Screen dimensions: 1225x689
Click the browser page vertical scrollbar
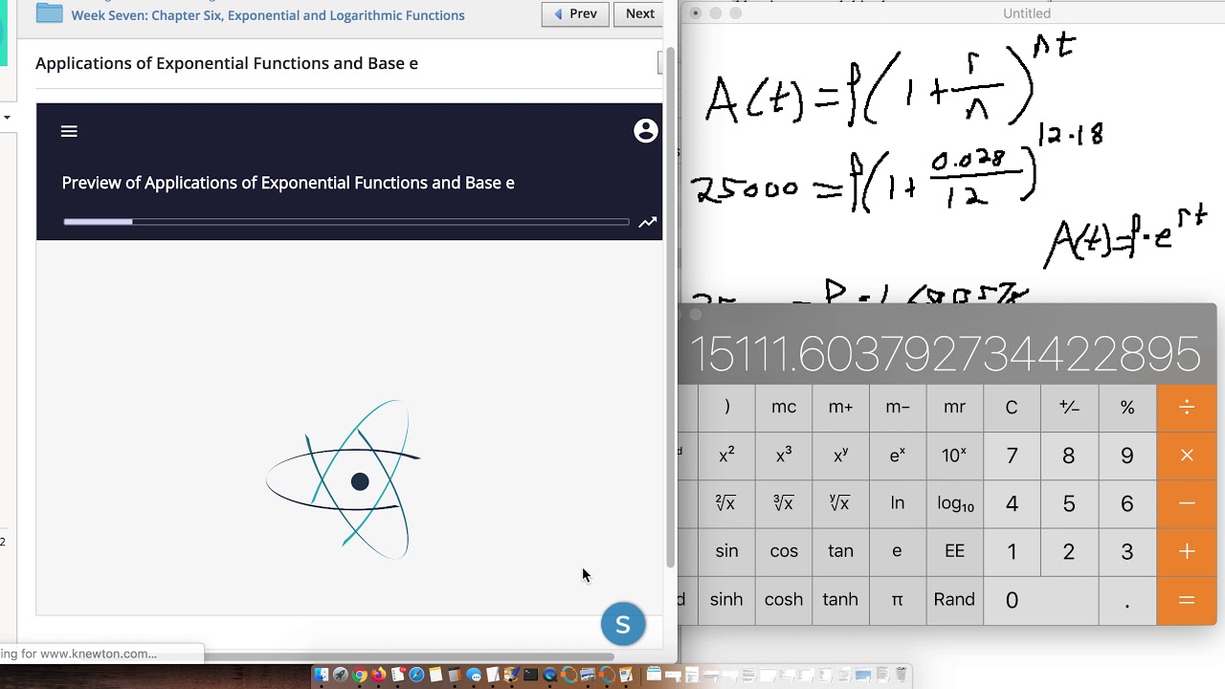670,306
